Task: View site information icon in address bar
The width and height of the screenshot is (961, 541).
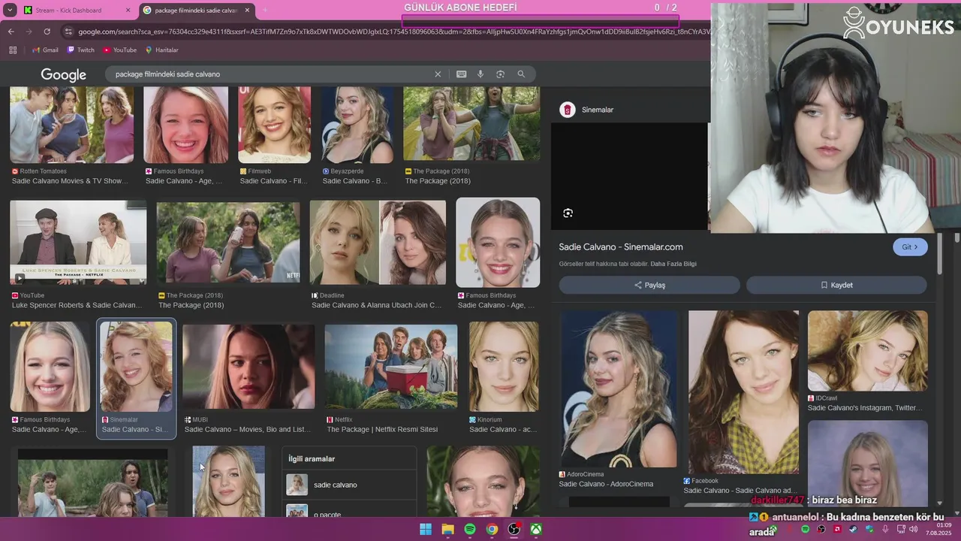Action: (68, 32)
